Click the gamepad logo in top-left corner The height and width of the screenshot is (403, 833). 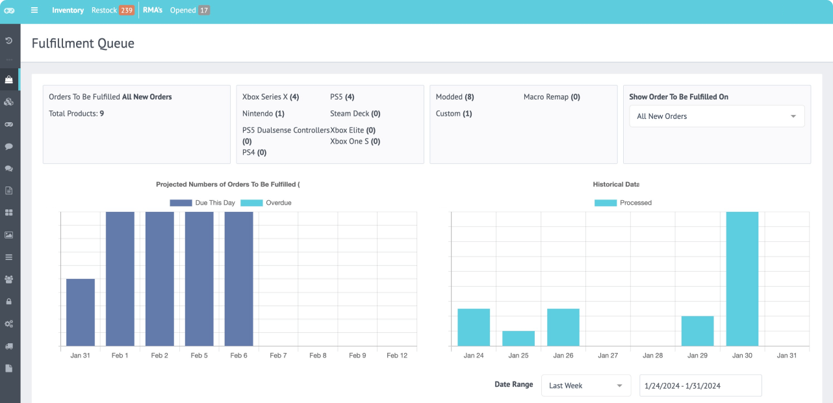[x=9, y=10]
